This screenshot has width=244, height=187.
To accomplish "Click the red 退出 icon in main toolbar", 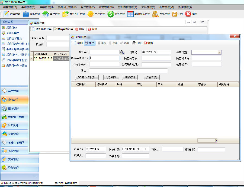I will pos(188,14).
